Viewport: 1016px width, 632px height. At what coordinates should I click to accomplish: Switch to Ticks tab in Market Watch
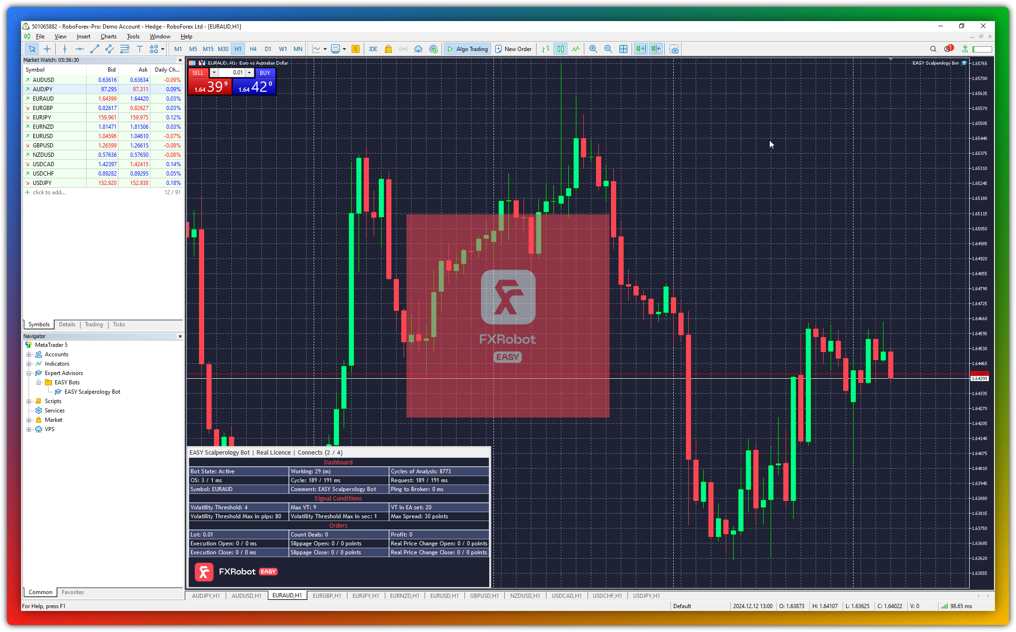pyautogui.click(x=119, y=324)
